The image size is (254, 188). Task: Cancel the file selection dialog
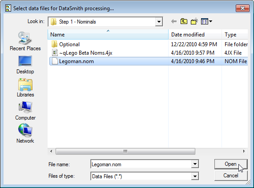coord(231,176)
